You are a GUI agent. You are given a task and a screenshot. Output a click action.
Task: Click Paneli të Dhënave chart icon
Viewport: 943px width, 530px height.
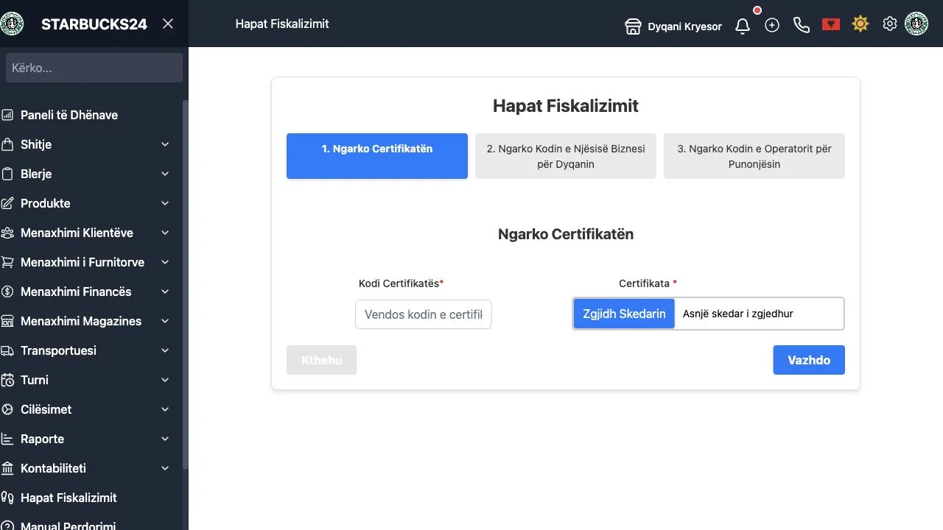coord(7,115)
